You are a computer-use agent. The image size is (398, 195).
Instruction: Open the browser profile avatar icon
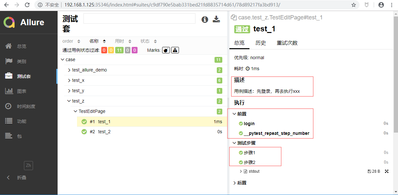pyautogui.click(x=381, y=5)
